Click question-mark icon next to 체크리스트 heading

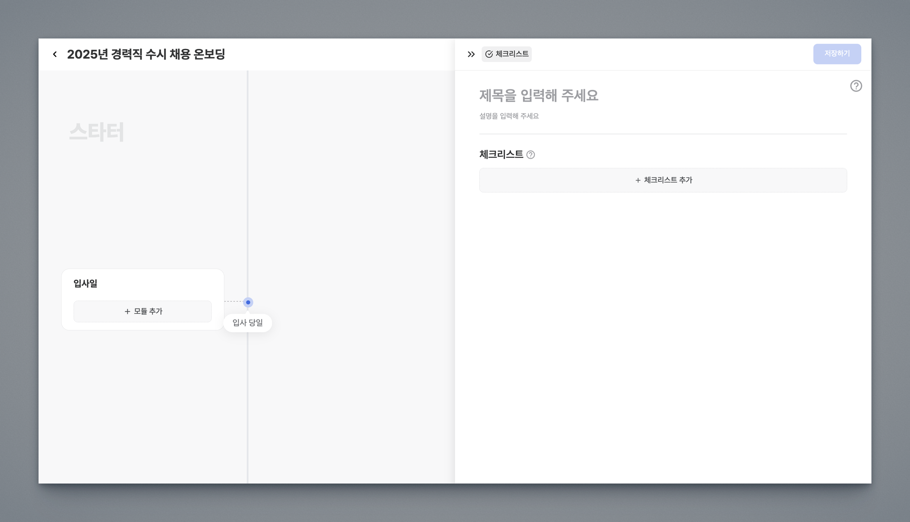coord(531,155)
